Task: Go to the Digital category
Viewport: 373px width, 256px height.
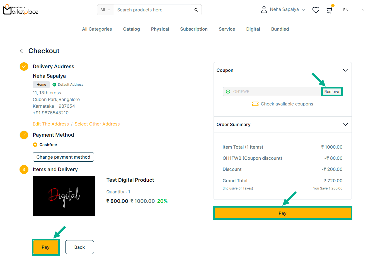Action: coord(253,29)
